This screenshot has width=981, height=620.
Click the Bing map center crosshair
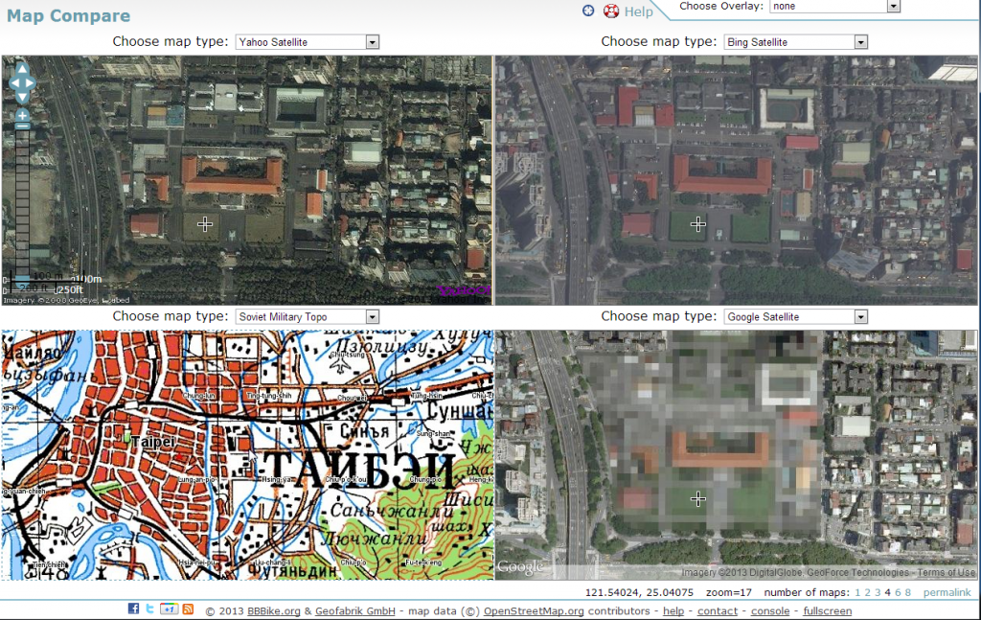coord(698,224)
